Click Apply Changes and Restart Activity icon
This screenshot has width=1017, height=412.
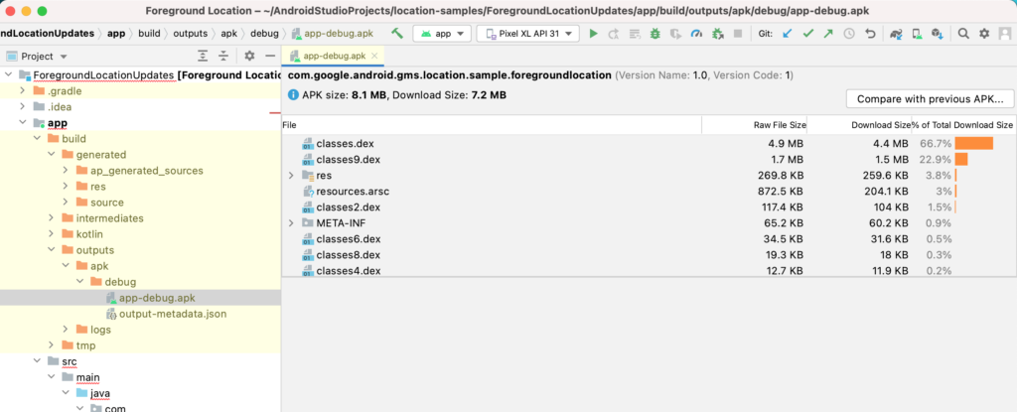[x=613, y=34]
